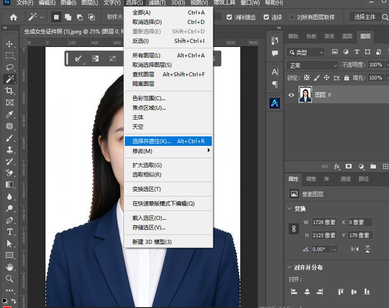Select the Horizontal Type tool
The image size is (389, 308).
point(9,232)
